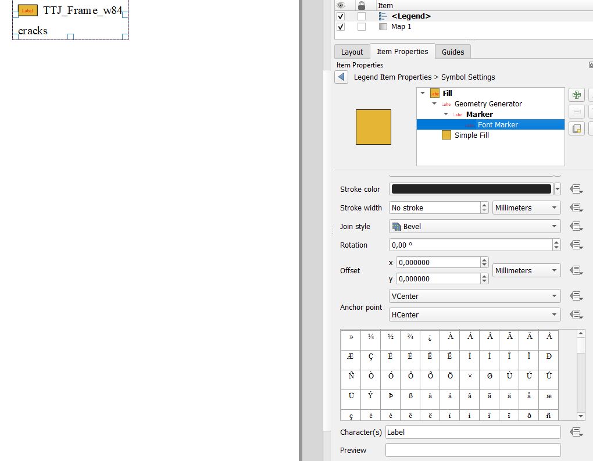This screenshot has height=461, width=593.
Task: Click the Offset x value field
Action: (438, 262)
